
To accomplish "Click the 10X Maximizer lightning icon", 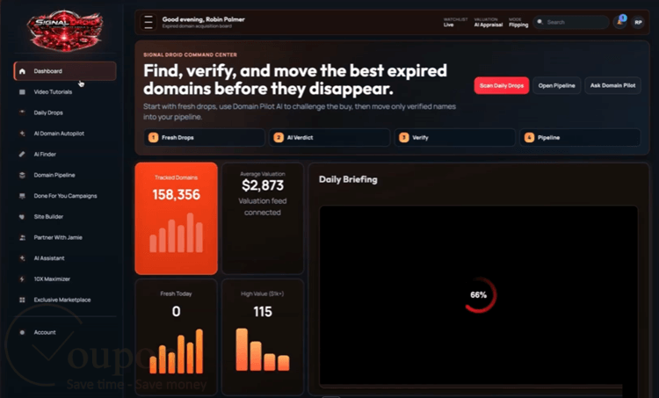I will (x=22, y=279).
